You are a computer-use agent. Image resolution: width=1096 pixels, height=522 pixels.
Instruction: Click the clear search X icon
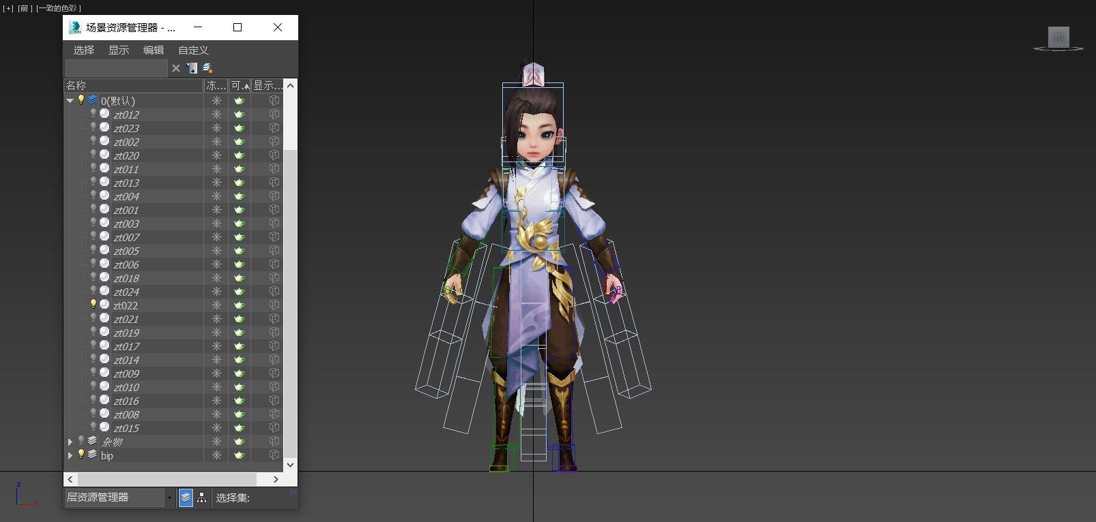point(176,68)
